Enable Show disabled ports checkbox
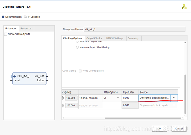The height and width of the screenshot is (135, 191). (x=6, y=34)
